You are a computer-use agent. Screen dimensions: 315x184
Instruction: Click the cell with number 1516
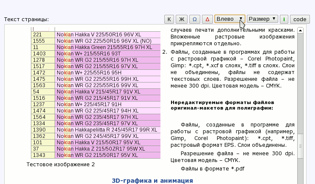coord(43,98)
